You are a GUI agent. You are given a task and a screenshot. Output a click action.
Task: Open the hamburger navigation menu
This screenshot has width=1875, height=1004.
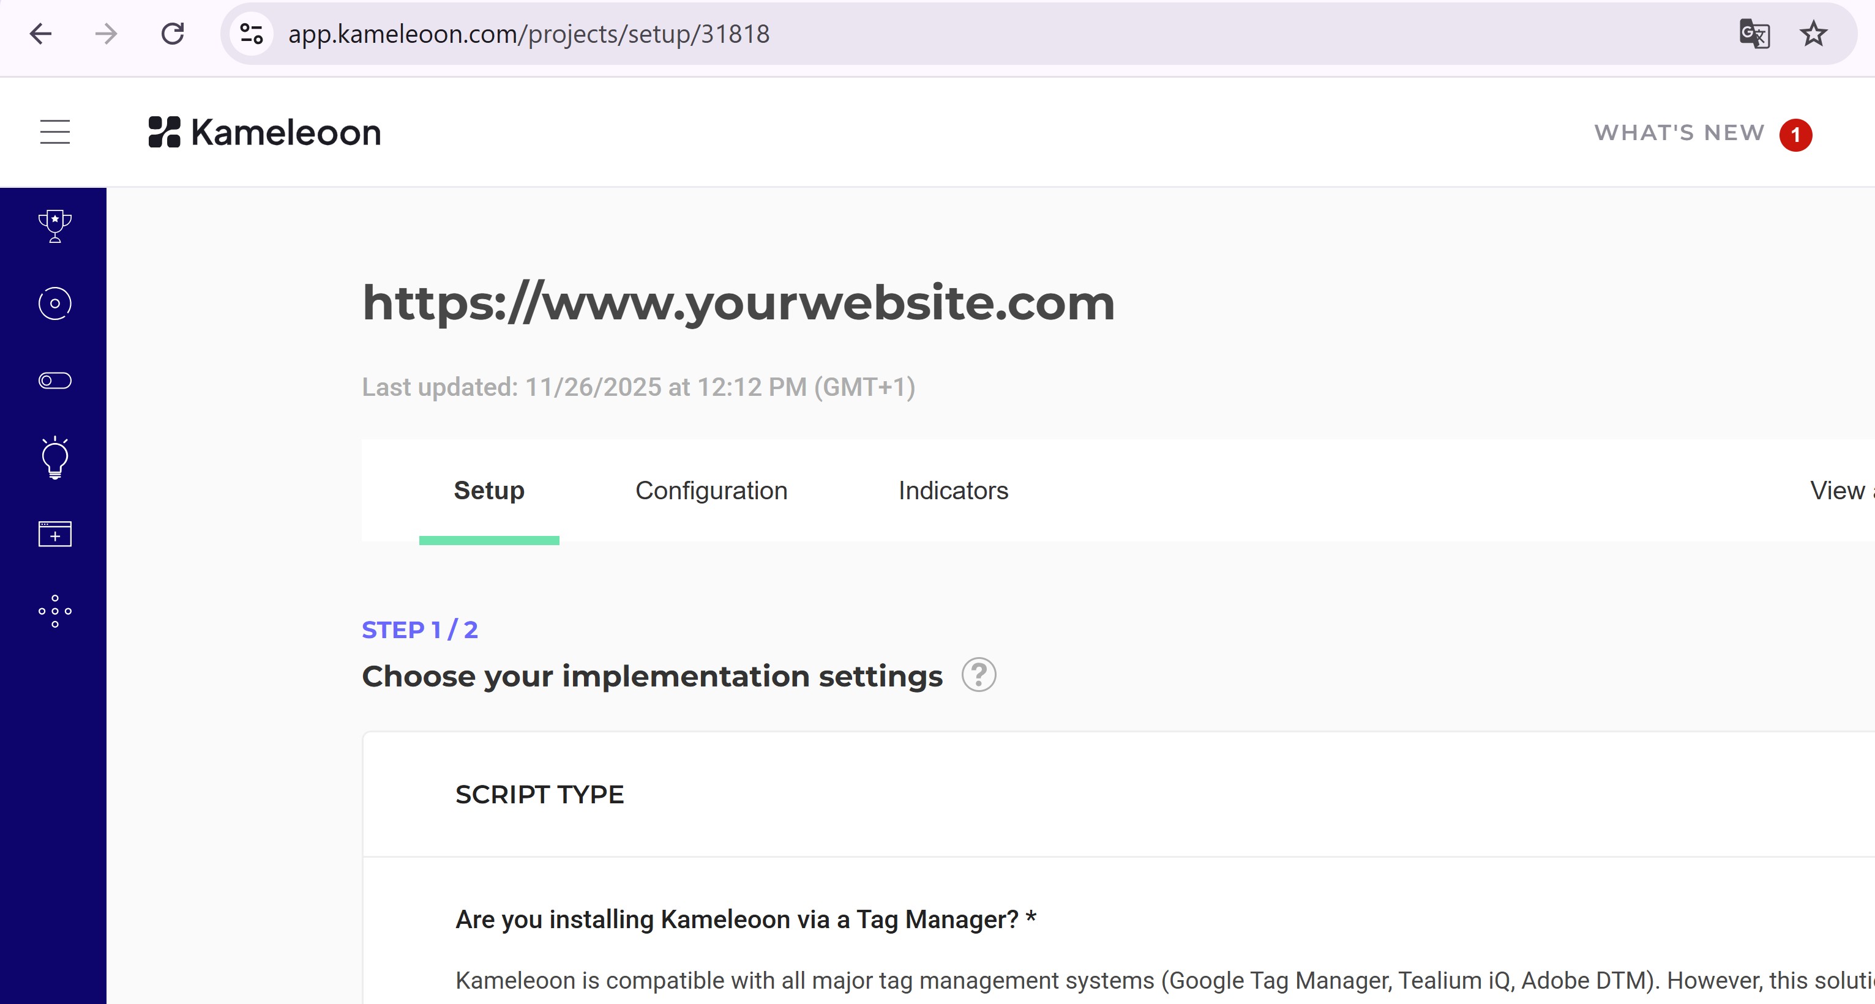54,132
